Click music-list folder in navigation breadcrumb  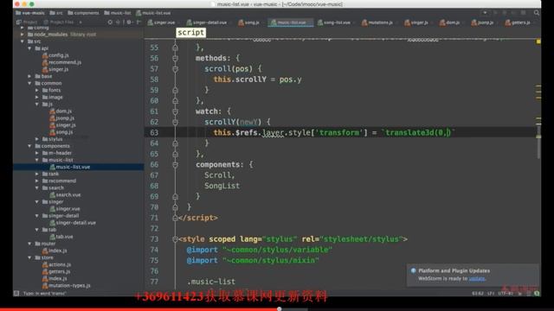click(118, 13)
